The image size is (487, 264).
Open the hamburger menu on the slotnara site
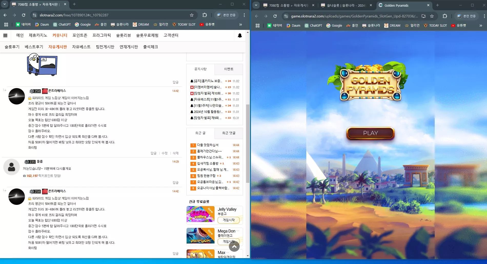coord(5,35)
